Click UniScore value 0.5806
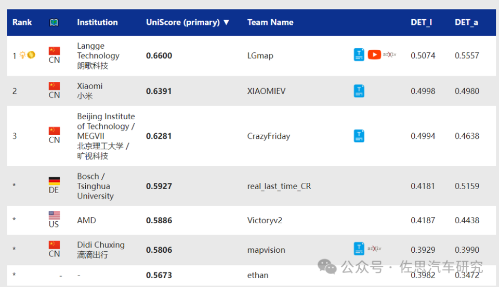499x287 pixels. pos(159,250)
